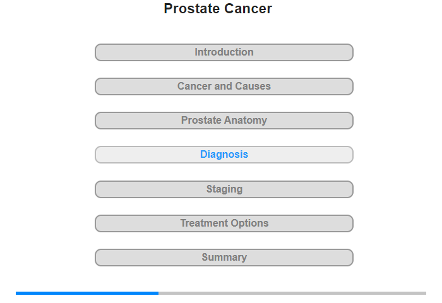This screenshot has width=442, height=303.
Task: View the Summary section
Action: point(224,258)
